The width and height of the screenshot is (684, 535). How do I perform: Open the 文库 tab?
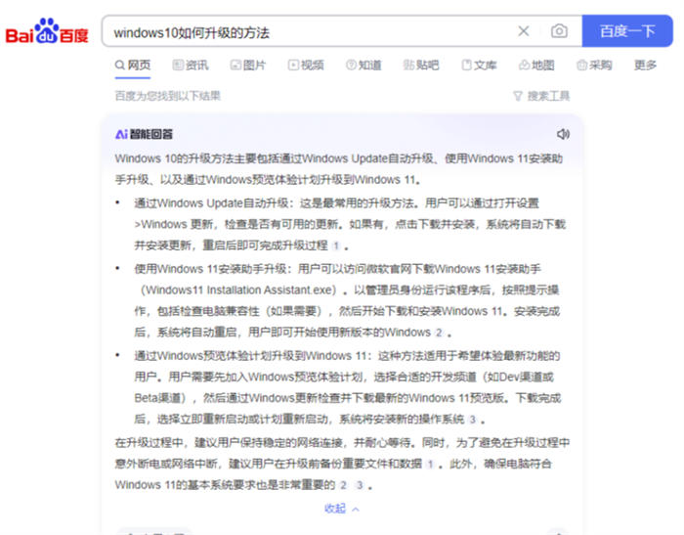click(x=479, y=66)
